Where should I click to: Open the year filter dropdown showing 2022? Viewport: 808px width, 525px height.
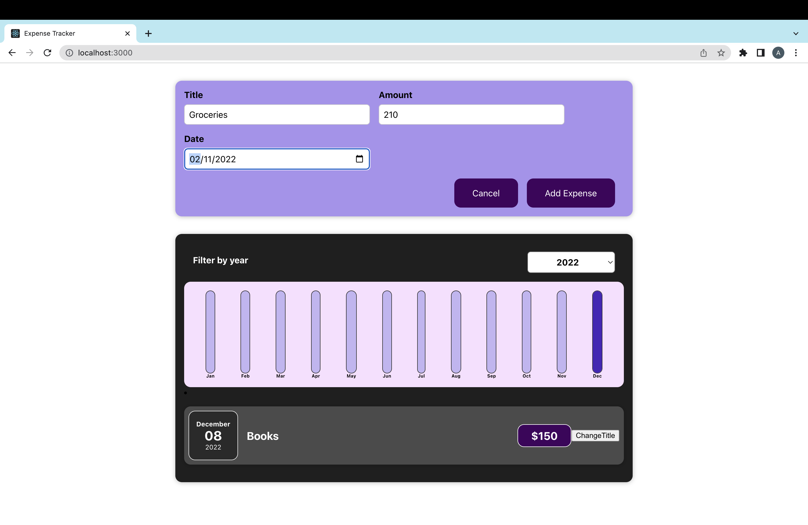coord(571,262)
